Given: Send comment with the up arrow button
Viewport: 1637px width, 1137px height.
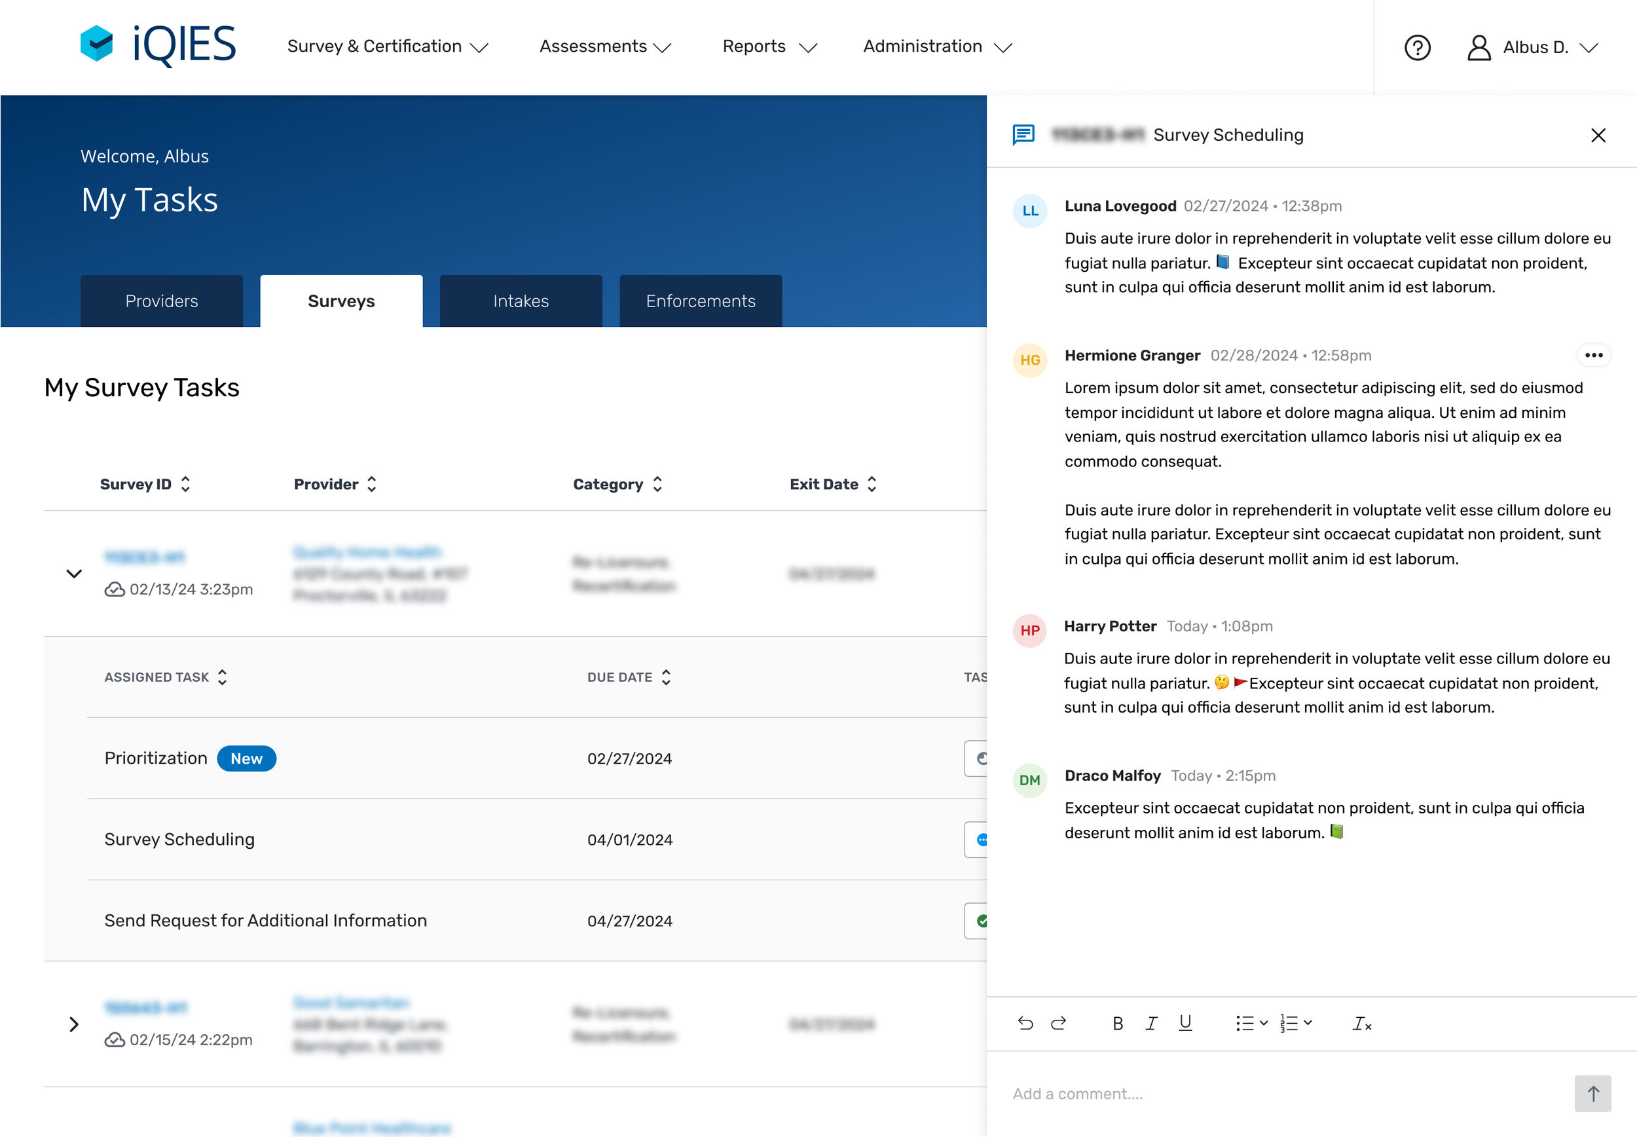Looking at the screenshot, I should 1592,1093.
